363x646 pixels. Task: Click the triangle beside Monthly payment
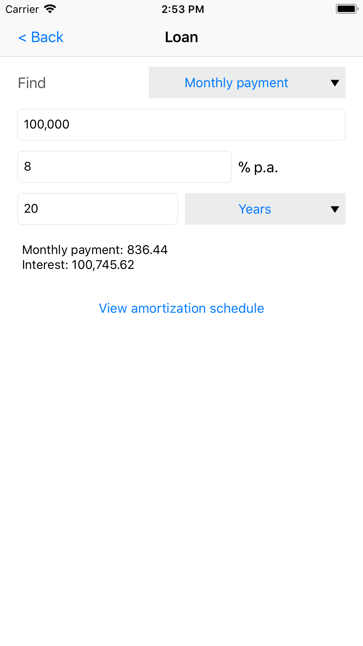334,83
